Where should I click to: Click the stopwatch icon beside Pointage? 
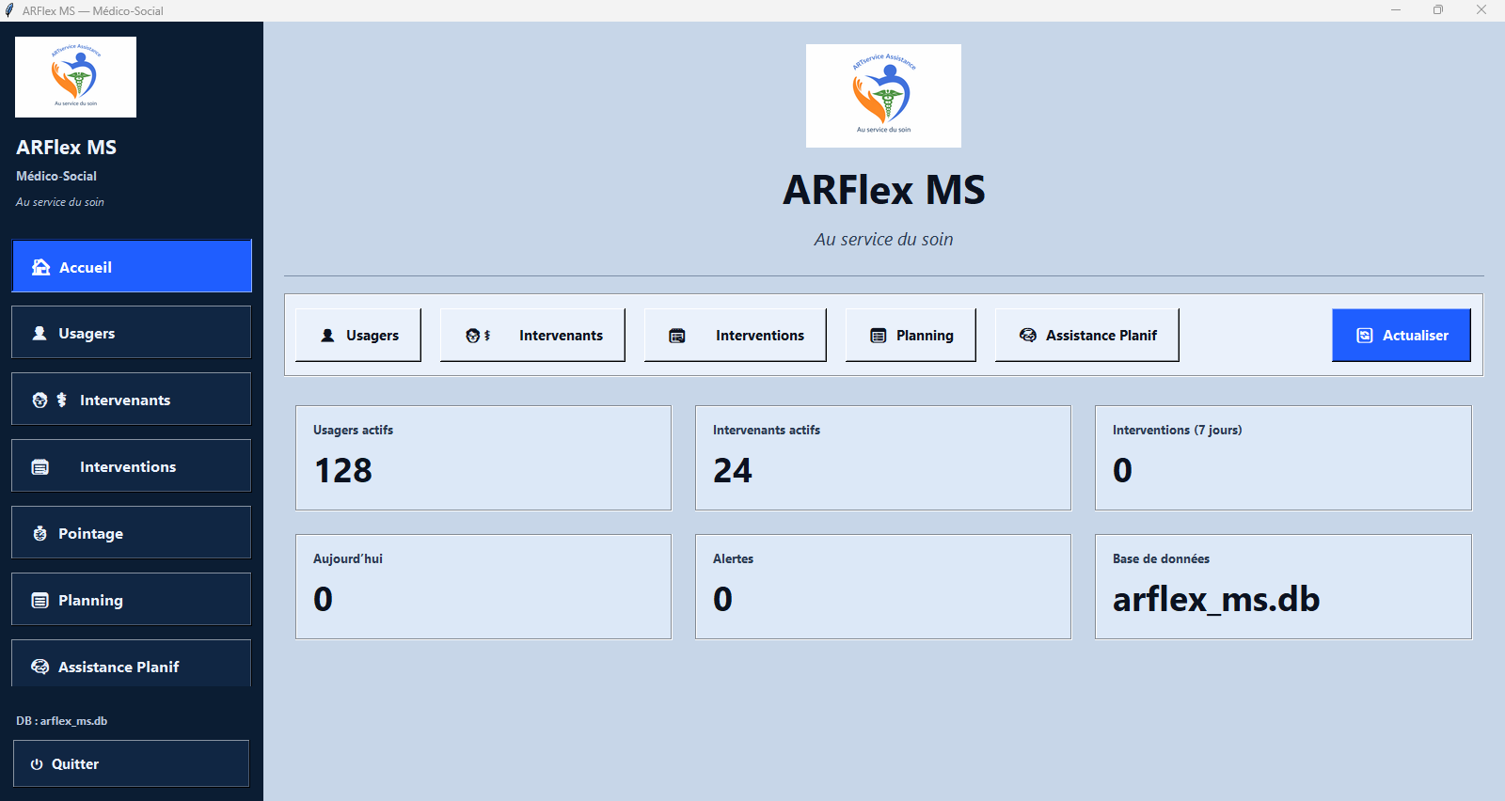click(x=40, y=533)
